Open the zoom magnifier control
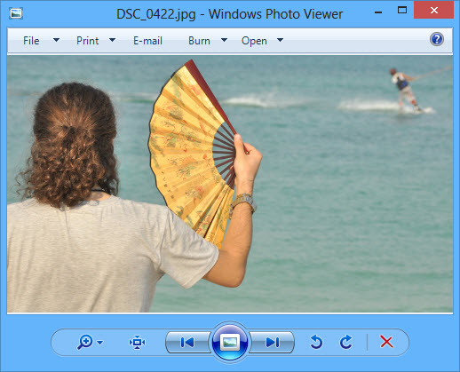460x372 pixels. pos(85,342)
